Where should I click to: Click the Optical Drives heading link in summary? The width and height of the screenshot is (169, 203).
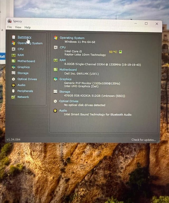tap(69, 101)
